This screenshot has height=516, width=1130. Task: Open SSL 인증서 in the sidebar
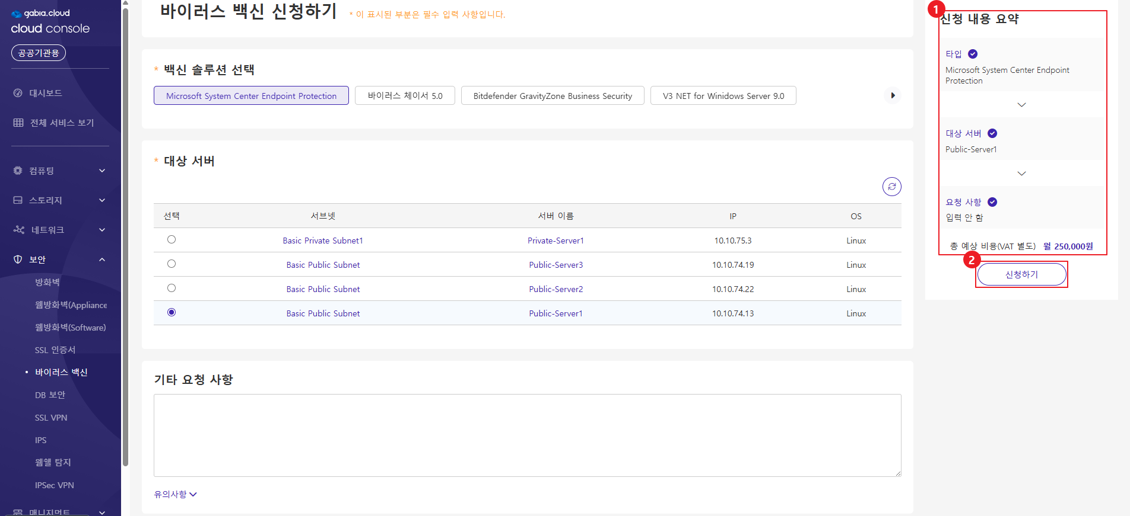(55, 350)
